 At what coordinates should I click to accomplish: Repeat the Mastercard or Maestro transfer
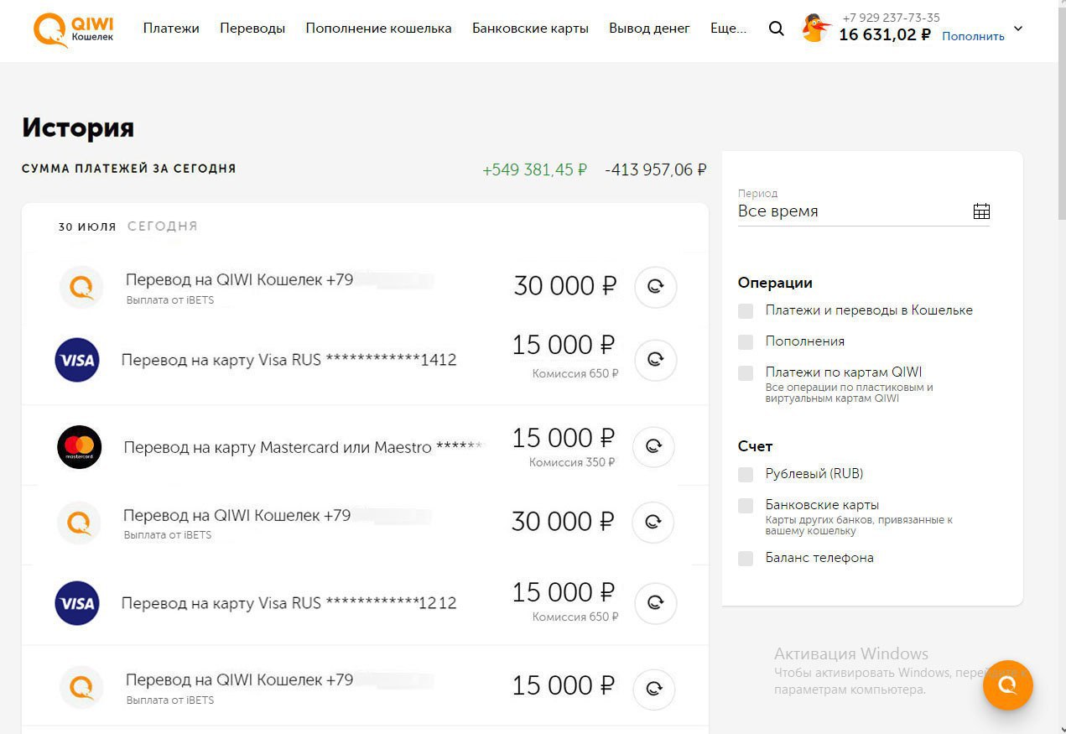click(653, 446)
